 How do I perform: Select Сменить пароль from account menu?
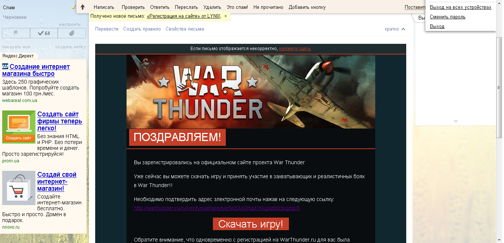tap(448, 17)
